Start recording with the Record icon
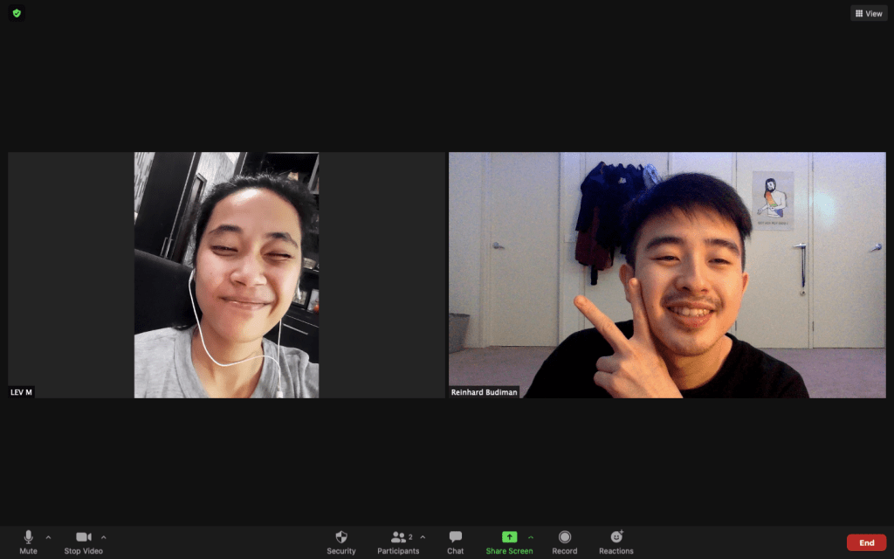 (564, 537)
